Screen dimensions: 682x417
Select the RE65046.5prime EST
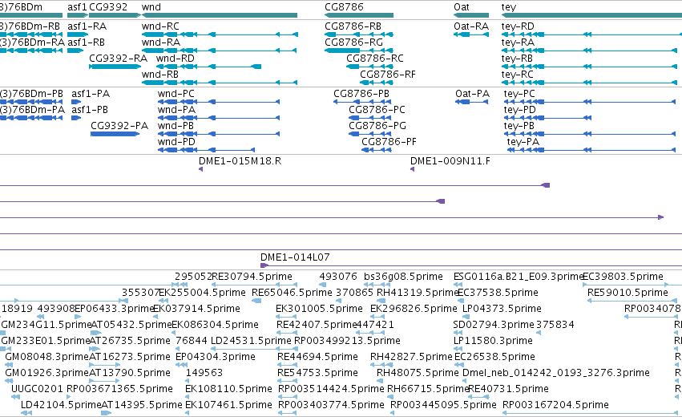tap(257, 301)
